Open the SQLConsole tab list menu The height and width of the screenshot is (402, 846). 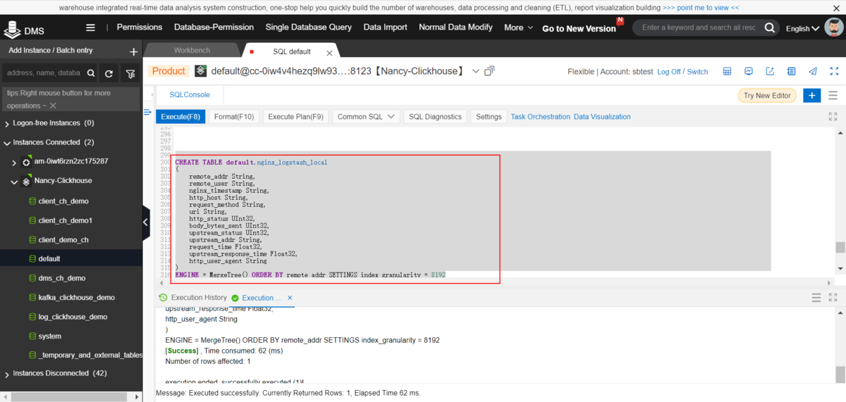pyautogui.click(x=833, y=96)
